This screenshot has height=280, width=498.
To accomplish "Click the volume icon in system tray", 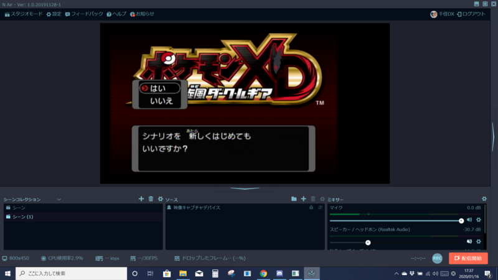I will [435, 274].
